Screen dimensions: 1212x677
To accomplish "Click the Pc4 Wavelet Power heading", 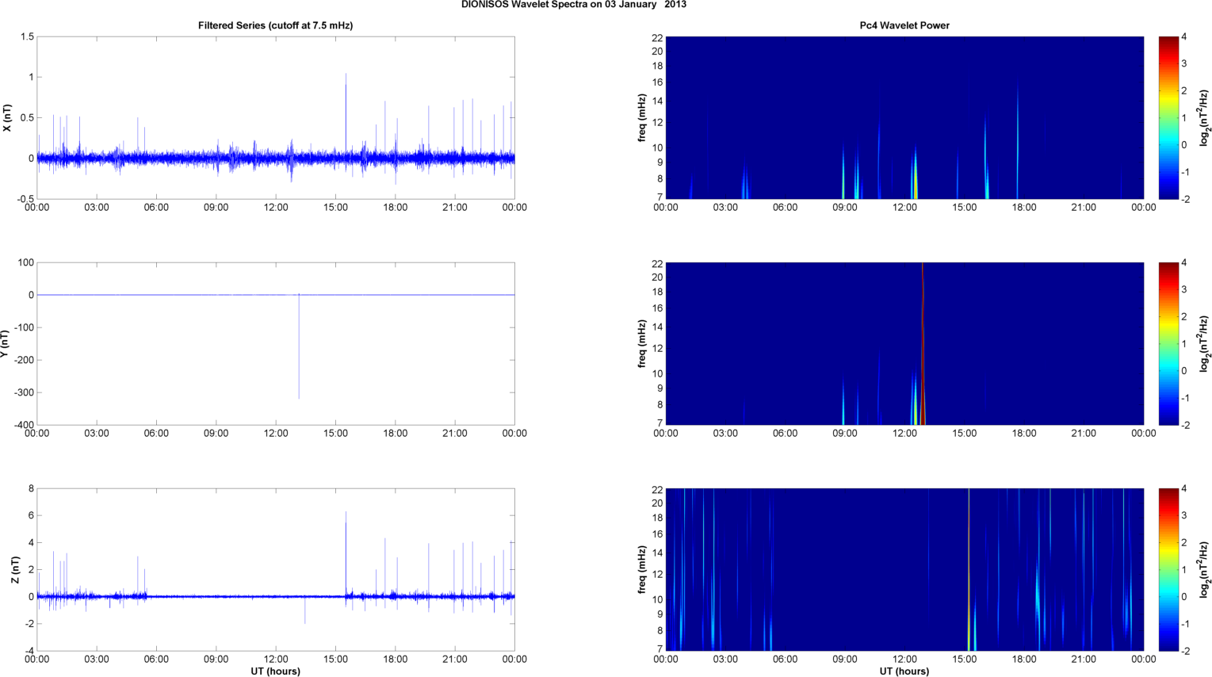I will click(904, 25).
